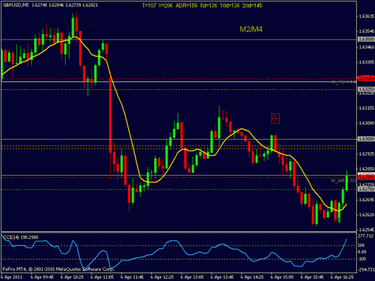Click the red sell arrow marker icon
Image resolution: width=375 pixels, height=281 pixels.
[x=275, y=119]
